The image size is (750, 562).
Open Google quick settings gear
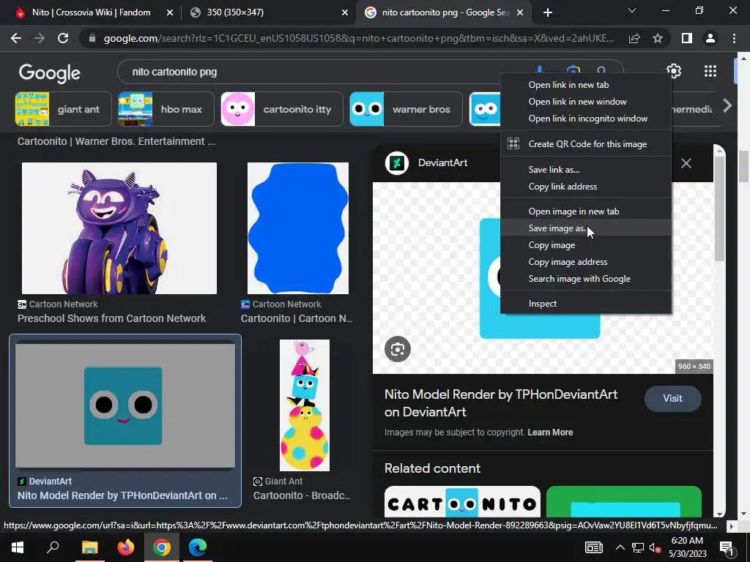pyautogui.click(x=674, y=71)
